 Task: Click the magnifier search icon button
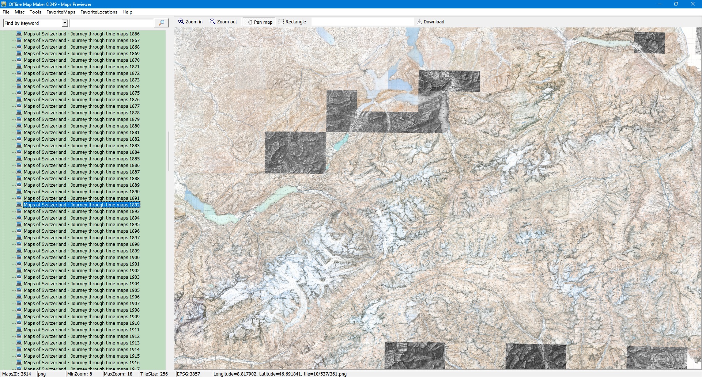tap(161, 23)
